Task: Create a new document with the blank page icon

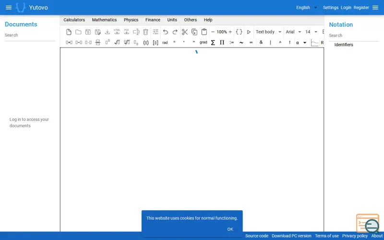Action: (69, 32)
